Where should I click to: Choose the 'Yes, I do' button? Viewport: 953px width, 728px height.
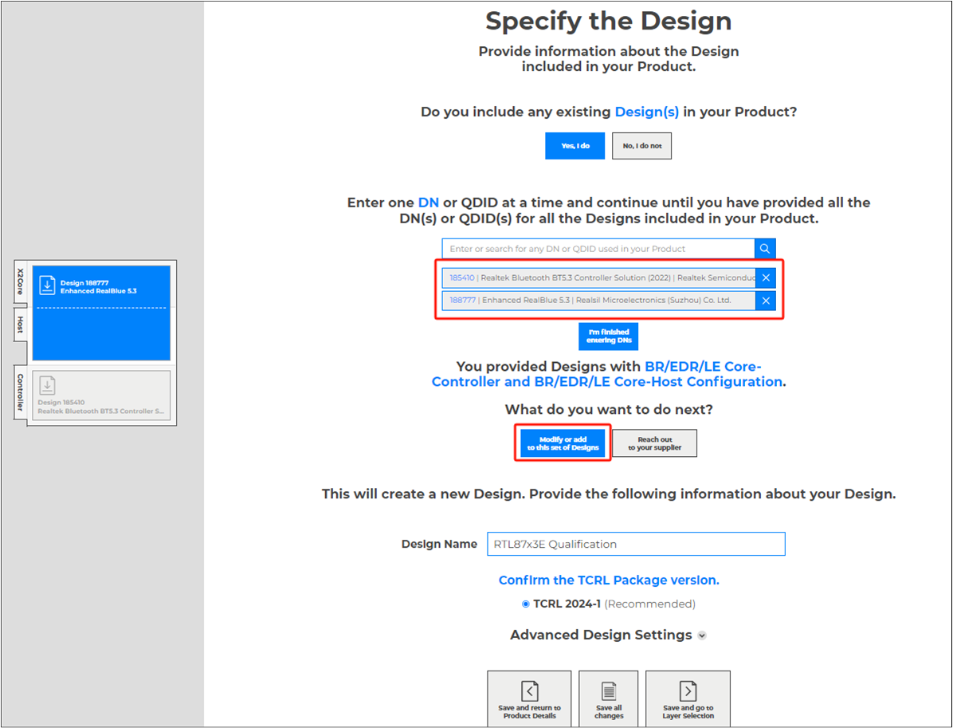[x=575, y=146]
